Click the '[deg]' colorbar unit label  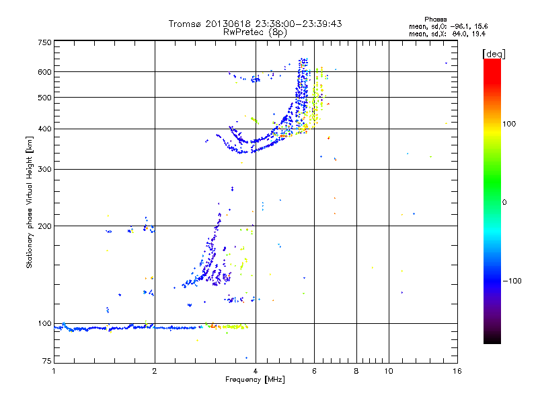[494, 54]
